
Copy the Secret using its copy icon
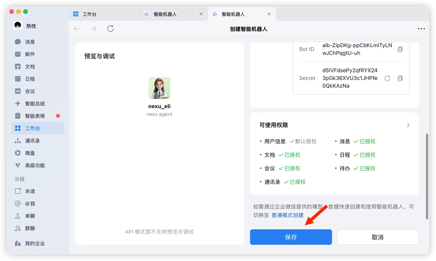[x=400, y=78]
